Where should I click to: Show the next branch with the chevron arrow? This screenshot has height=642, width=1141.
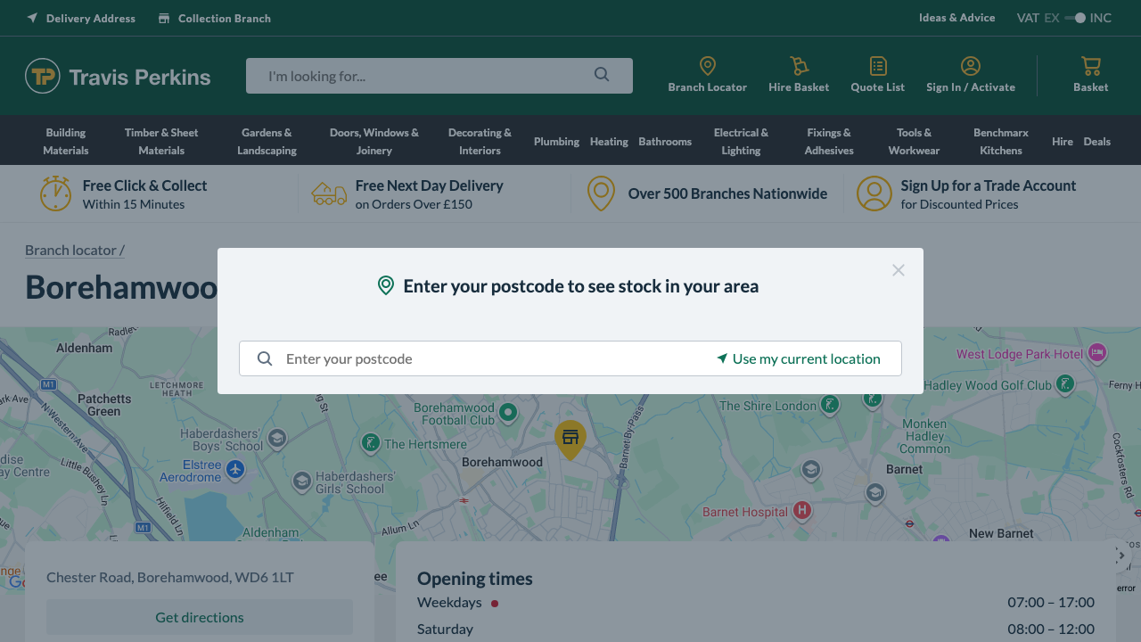pos(1120,554)
